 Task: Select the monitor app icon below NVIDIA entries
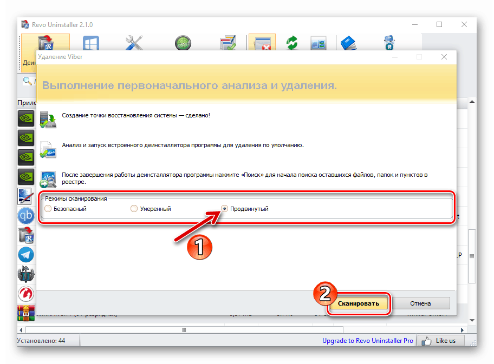tap(25, 196)
